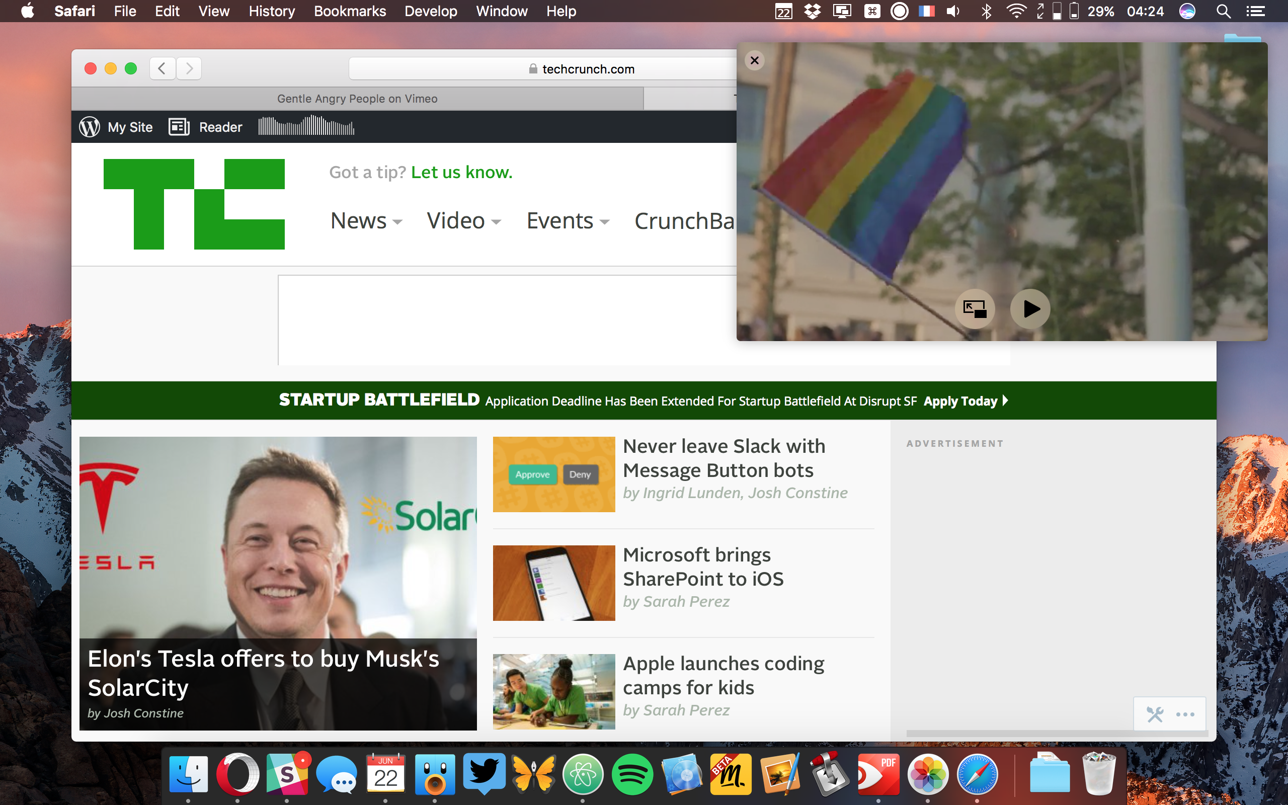Open the WordPress Reader icon
Viewport: 1288px width, 805px height.
(179, 127)
